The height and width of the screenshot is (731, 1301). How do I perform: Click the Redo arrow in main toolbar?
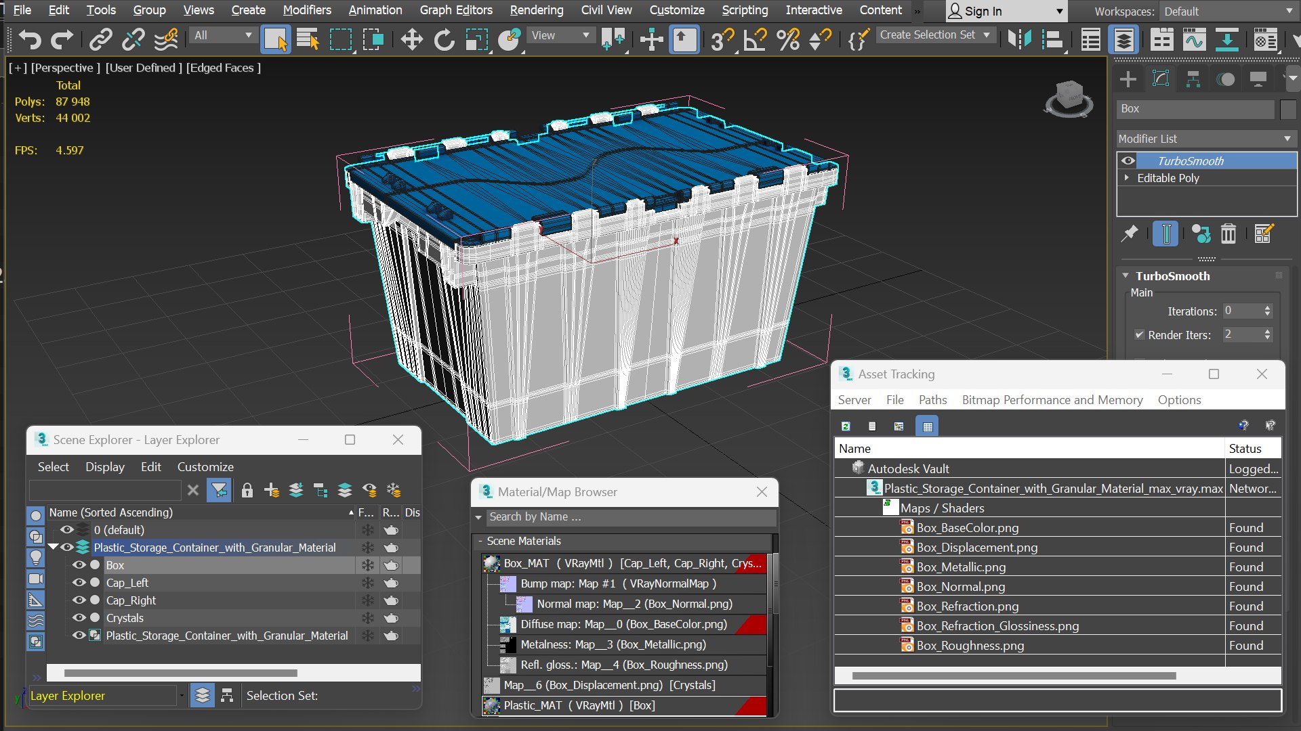[x=62, y=39]
